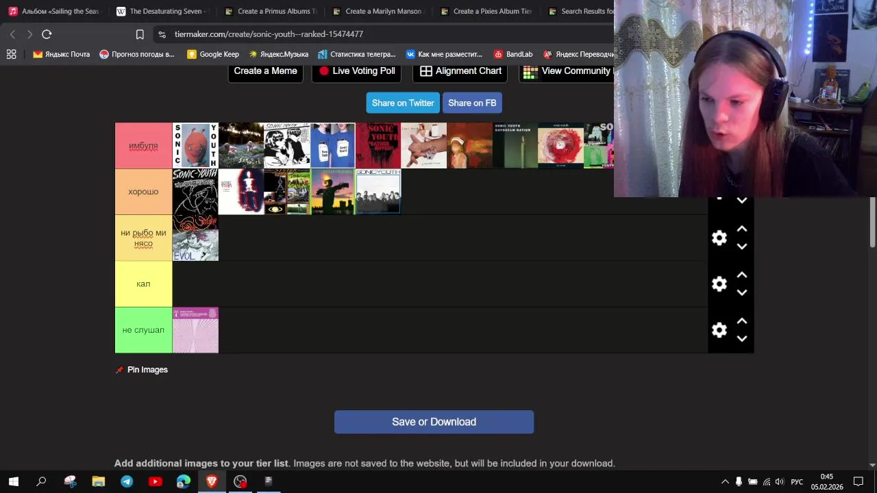877x493 pixels.
Task: Open the Alignment Chart option
Action: 460,71
